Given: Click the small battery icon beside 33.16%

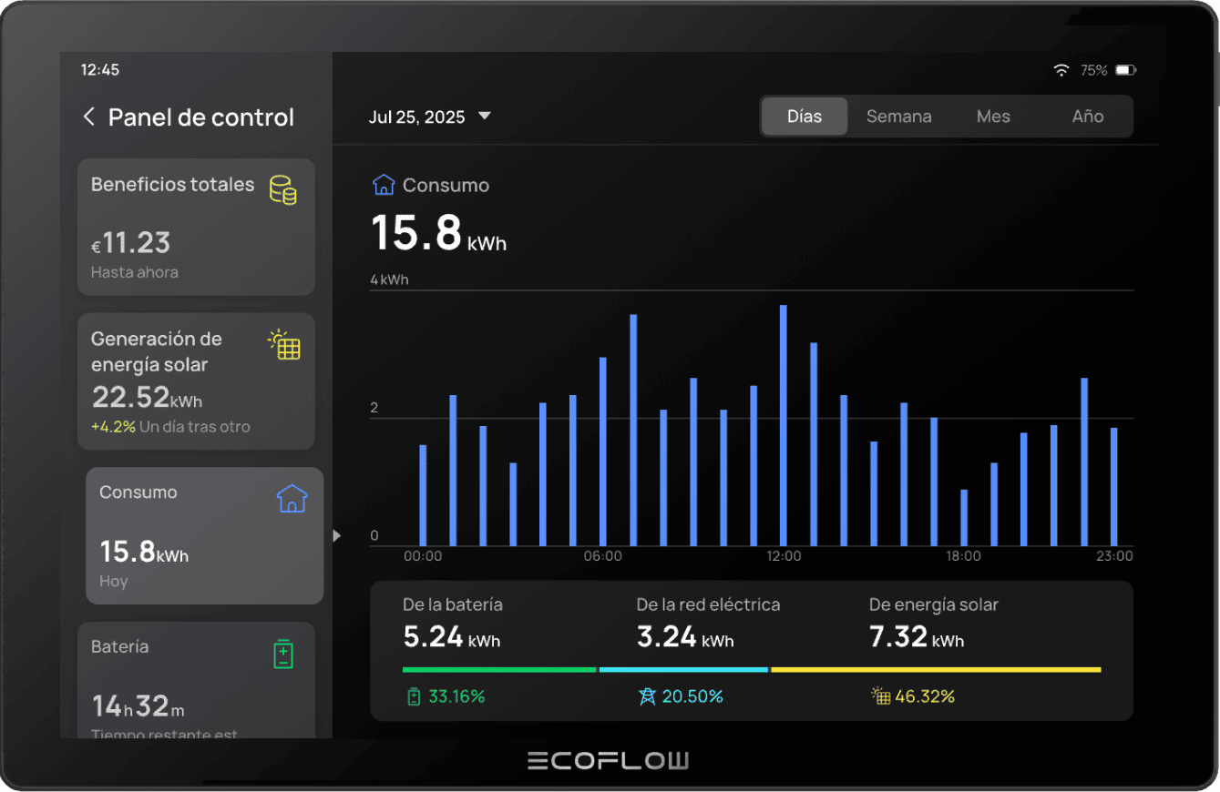Looking at the screenshot, I should point(414,696).
